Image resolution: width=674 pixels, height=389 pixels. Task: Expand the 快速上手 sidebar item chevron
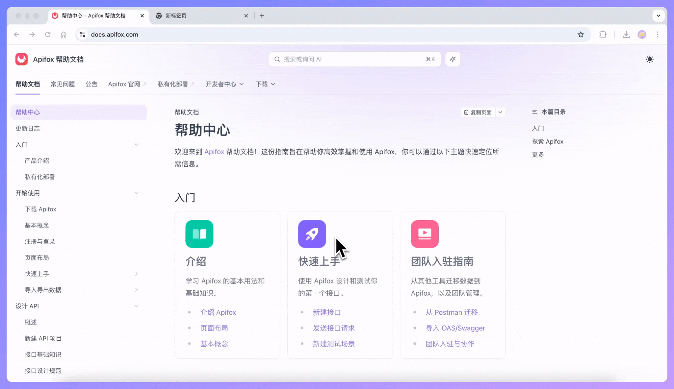tap(136, 274)
